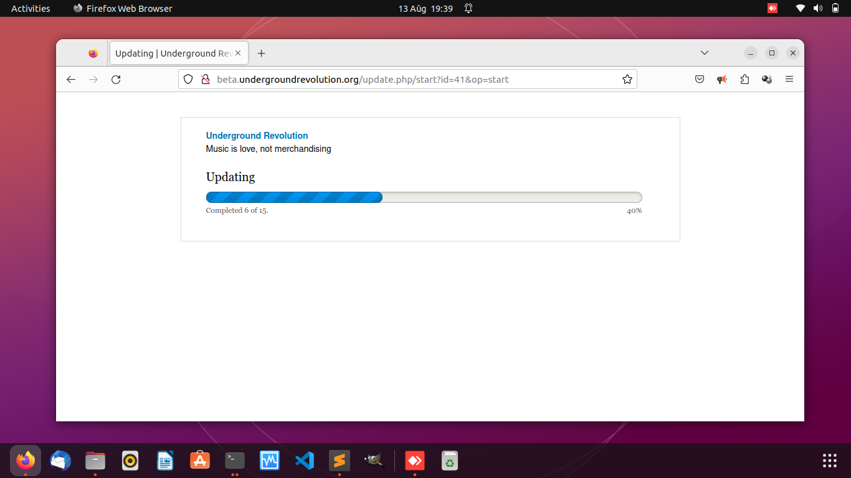Select the Updating | Underground Revolution tab
The height and width of the screenshot is (478, 851).
(x=179, y=53)
